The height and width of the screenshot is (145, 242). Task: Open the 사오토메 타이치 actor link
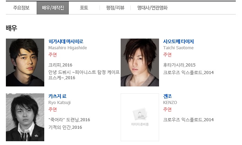[x=178, y=41]
